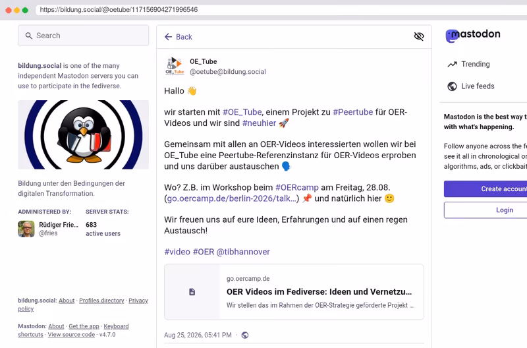Open the Mastodon About link

coord(56,326)
